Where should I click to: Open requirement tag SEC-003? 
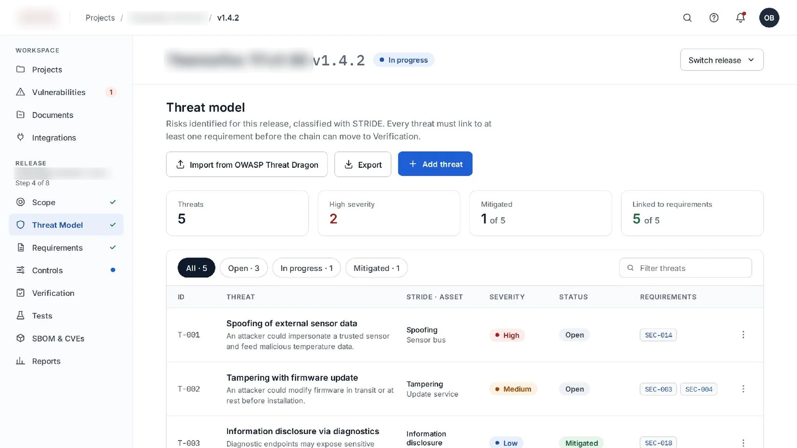click(x=658, y=389)
